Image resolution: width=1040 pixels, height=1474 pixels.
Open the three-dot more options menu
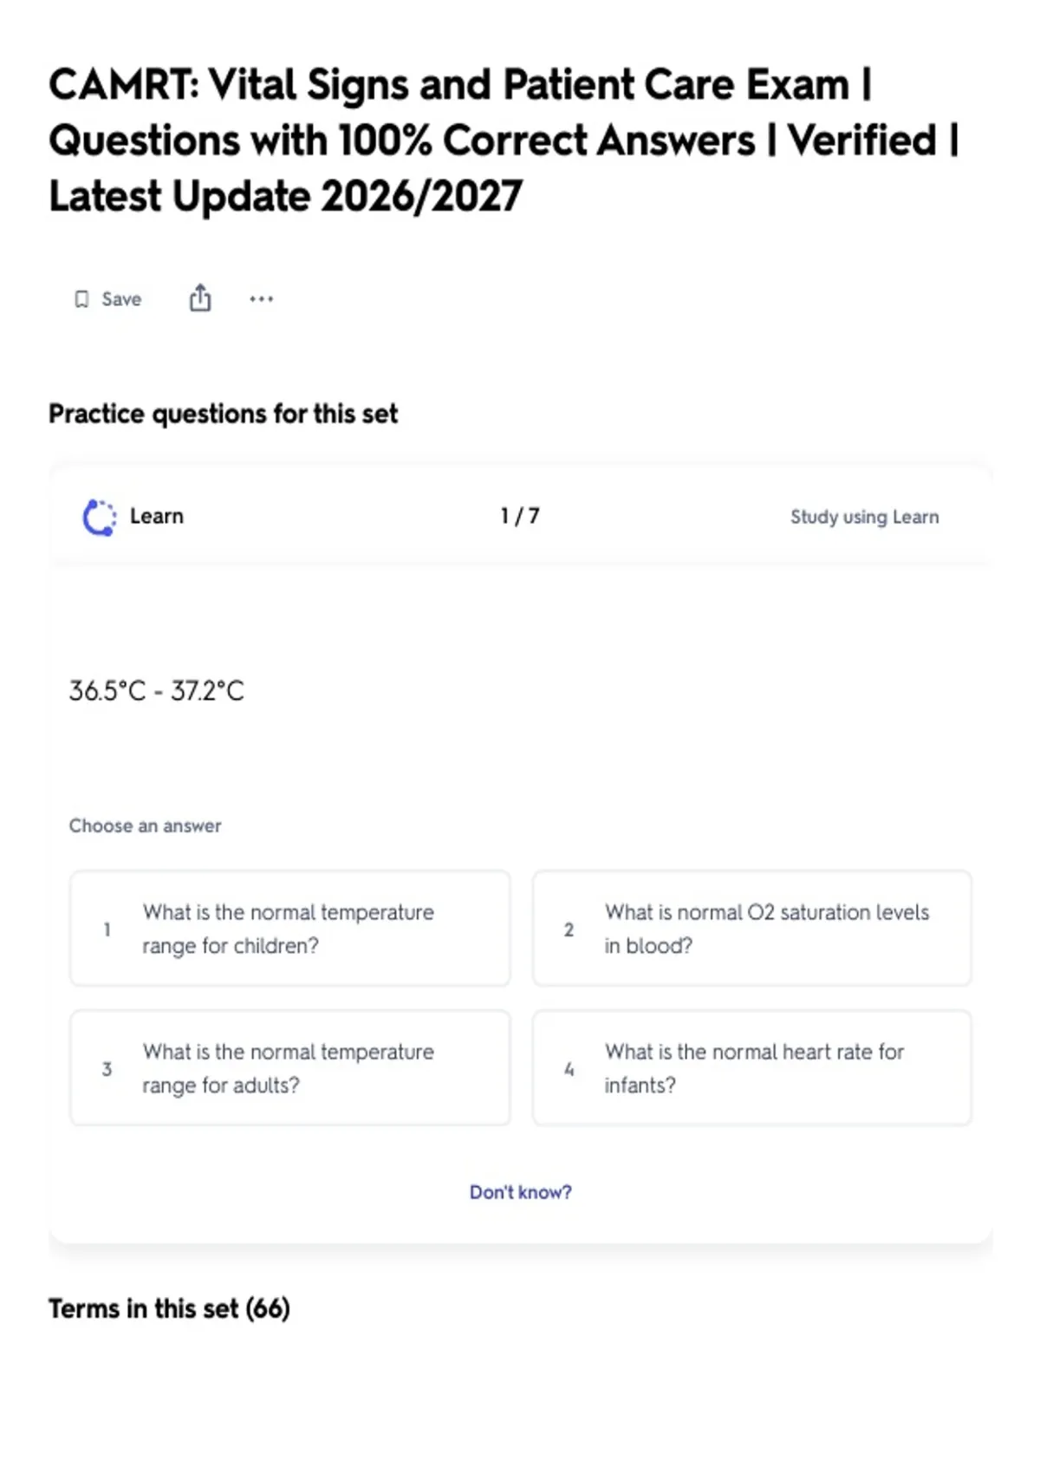pyautogui.click(x=261, y=299)
